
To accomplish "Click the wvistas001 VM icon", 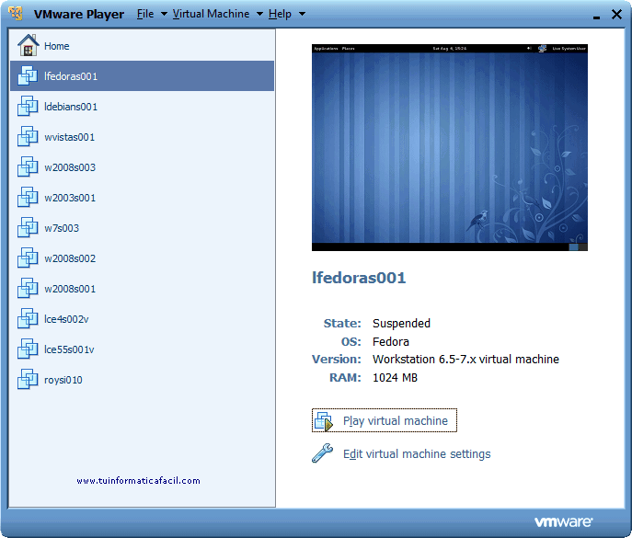I will (x=28, y=136).
